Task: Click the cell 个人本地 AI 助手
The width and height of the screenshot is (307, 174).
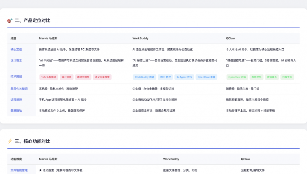Action: [x=255, y=50]
